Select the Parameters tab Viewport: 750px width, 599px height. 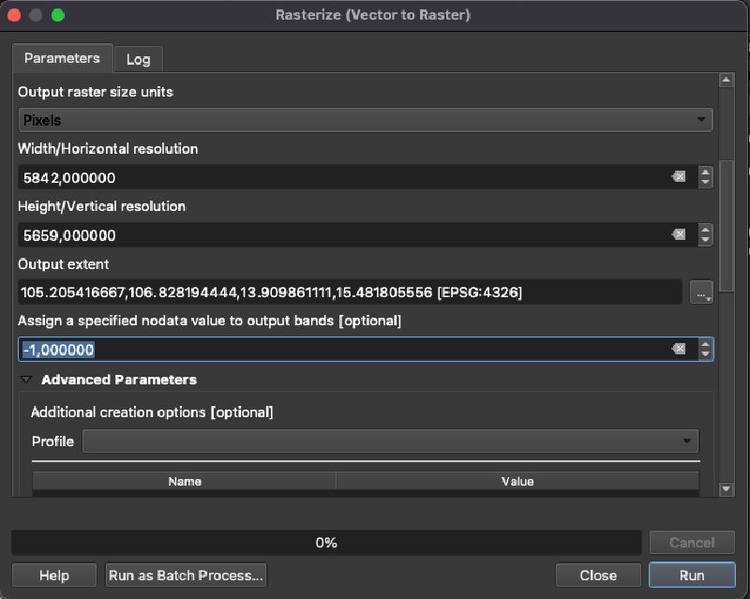(x=62, y=58)
